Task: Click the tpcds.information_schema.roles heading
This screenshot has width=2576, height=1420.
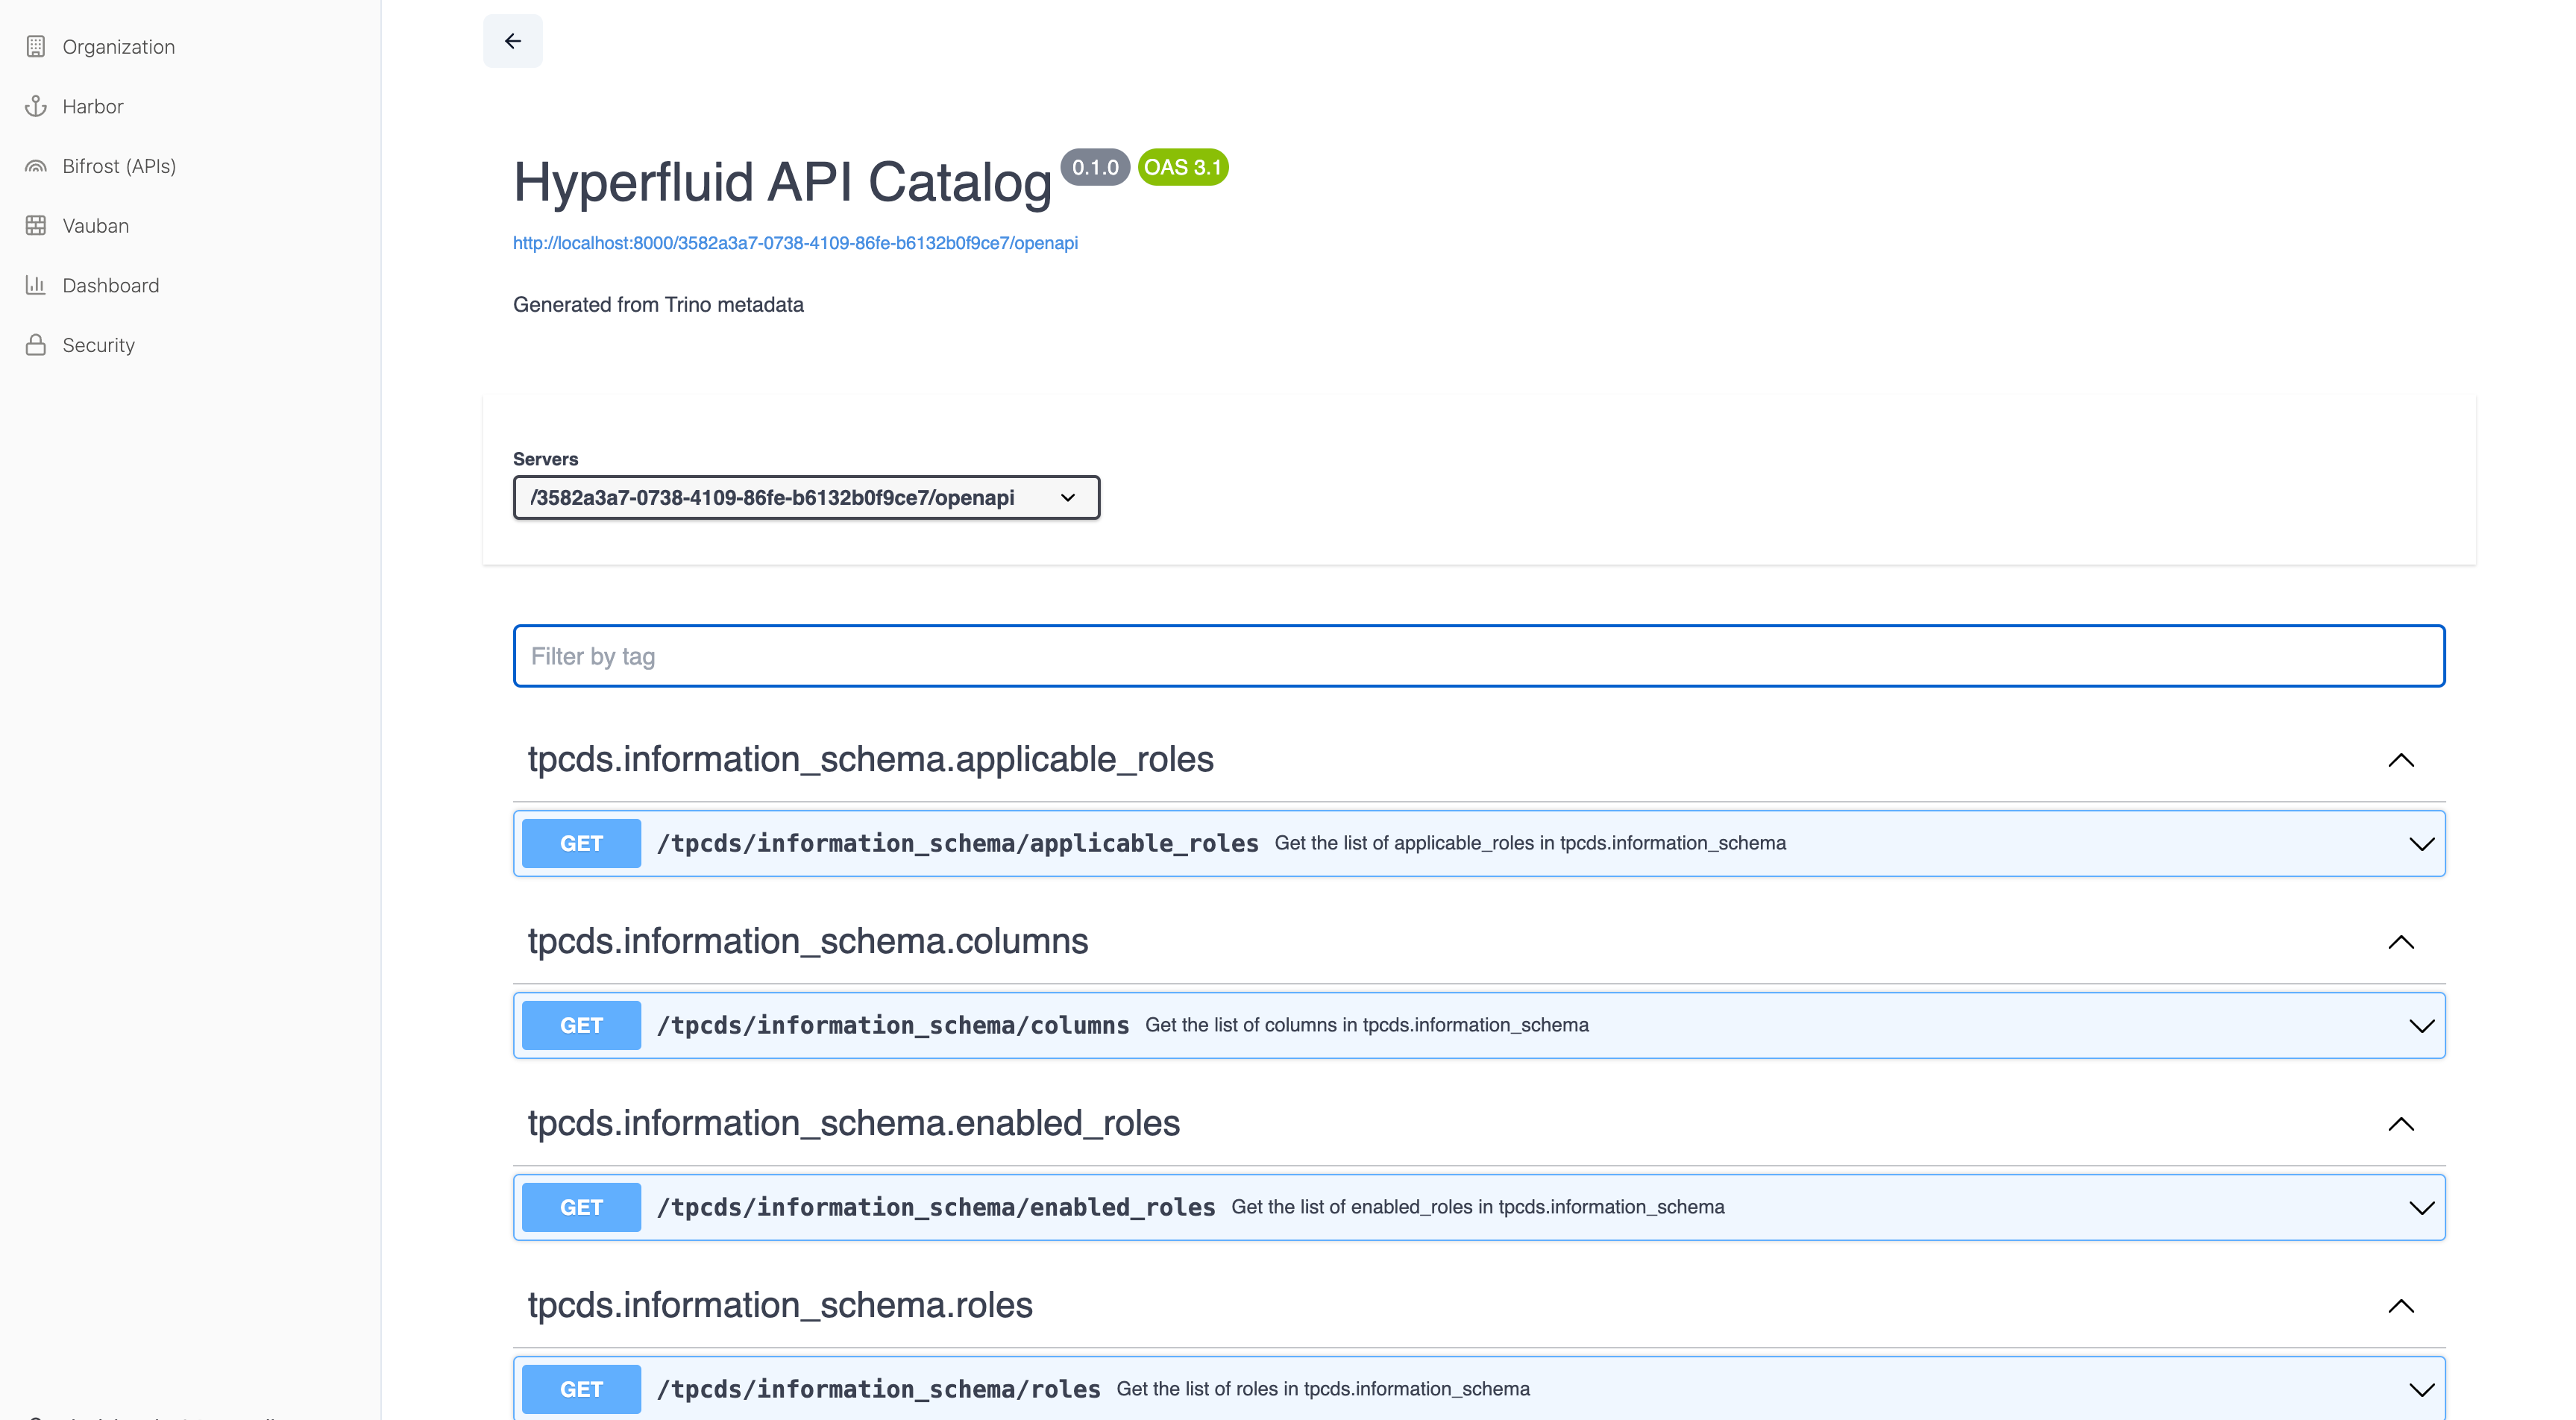Action: (779, 1306)
